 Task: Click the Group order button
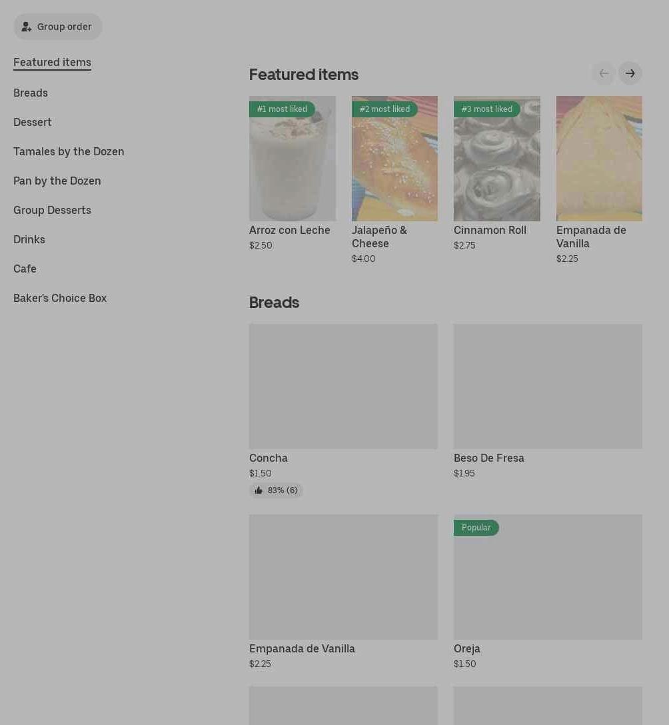pos(57,27)
